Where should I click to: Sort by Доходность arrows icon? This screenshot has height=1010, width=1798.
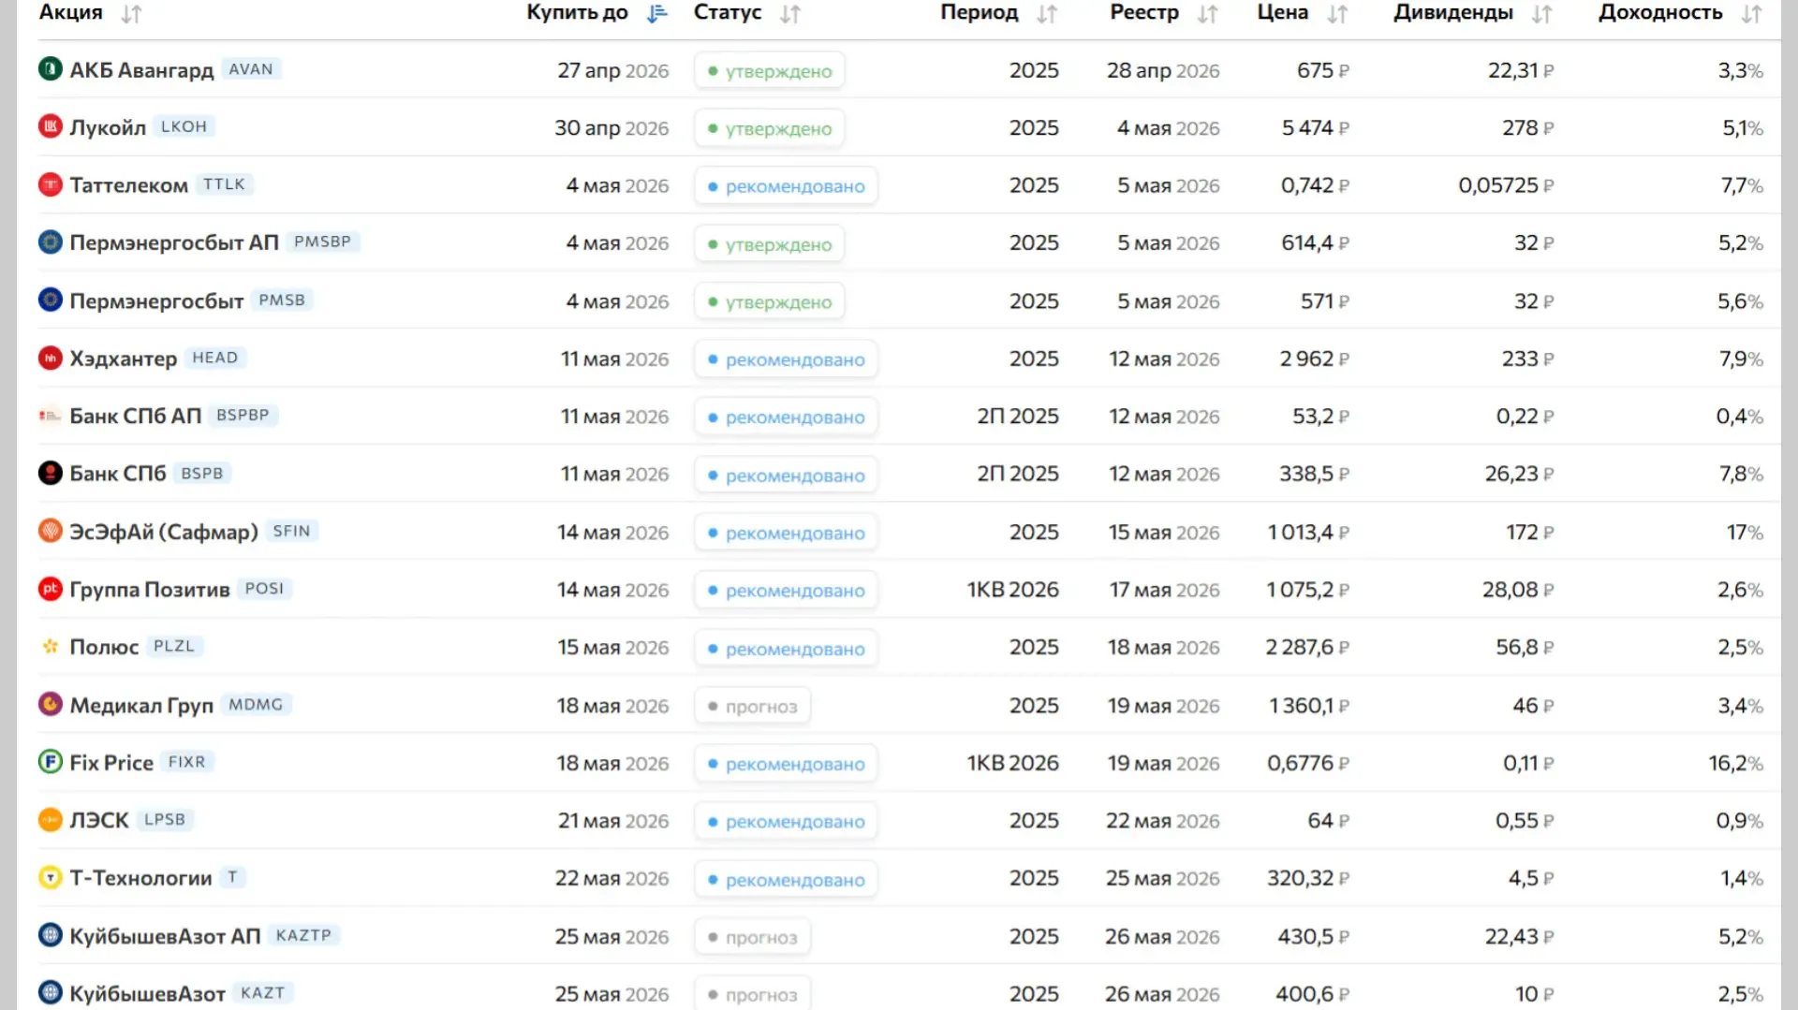click(1751, 14)
